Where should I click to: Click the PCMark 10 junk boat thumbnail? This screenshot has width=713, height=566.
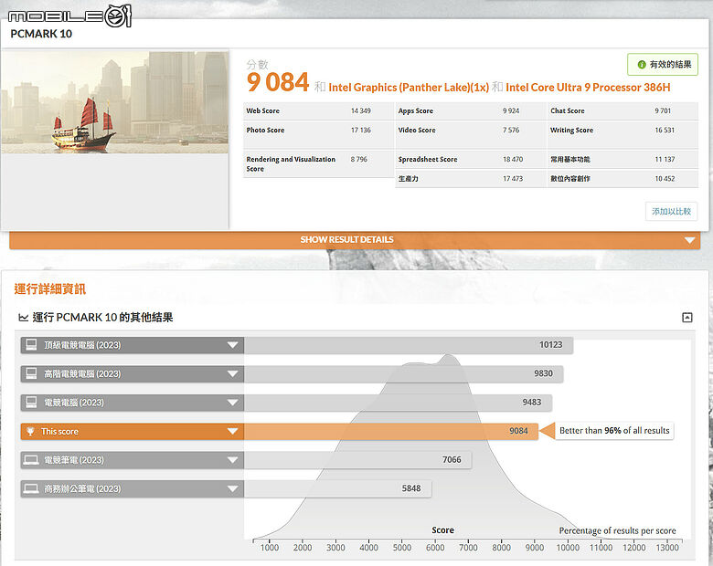pos(114,101)
